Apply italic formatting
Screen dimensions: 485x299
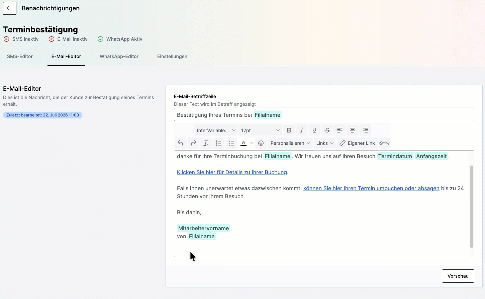coord(302,130)
